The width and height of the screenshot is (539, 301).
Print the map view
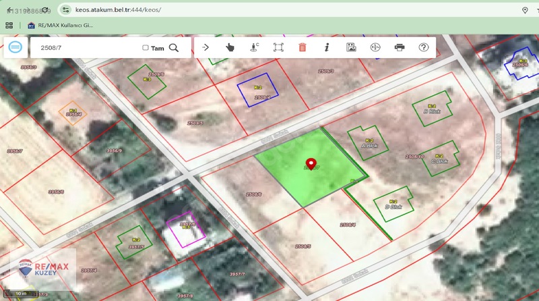coord(400,47)
